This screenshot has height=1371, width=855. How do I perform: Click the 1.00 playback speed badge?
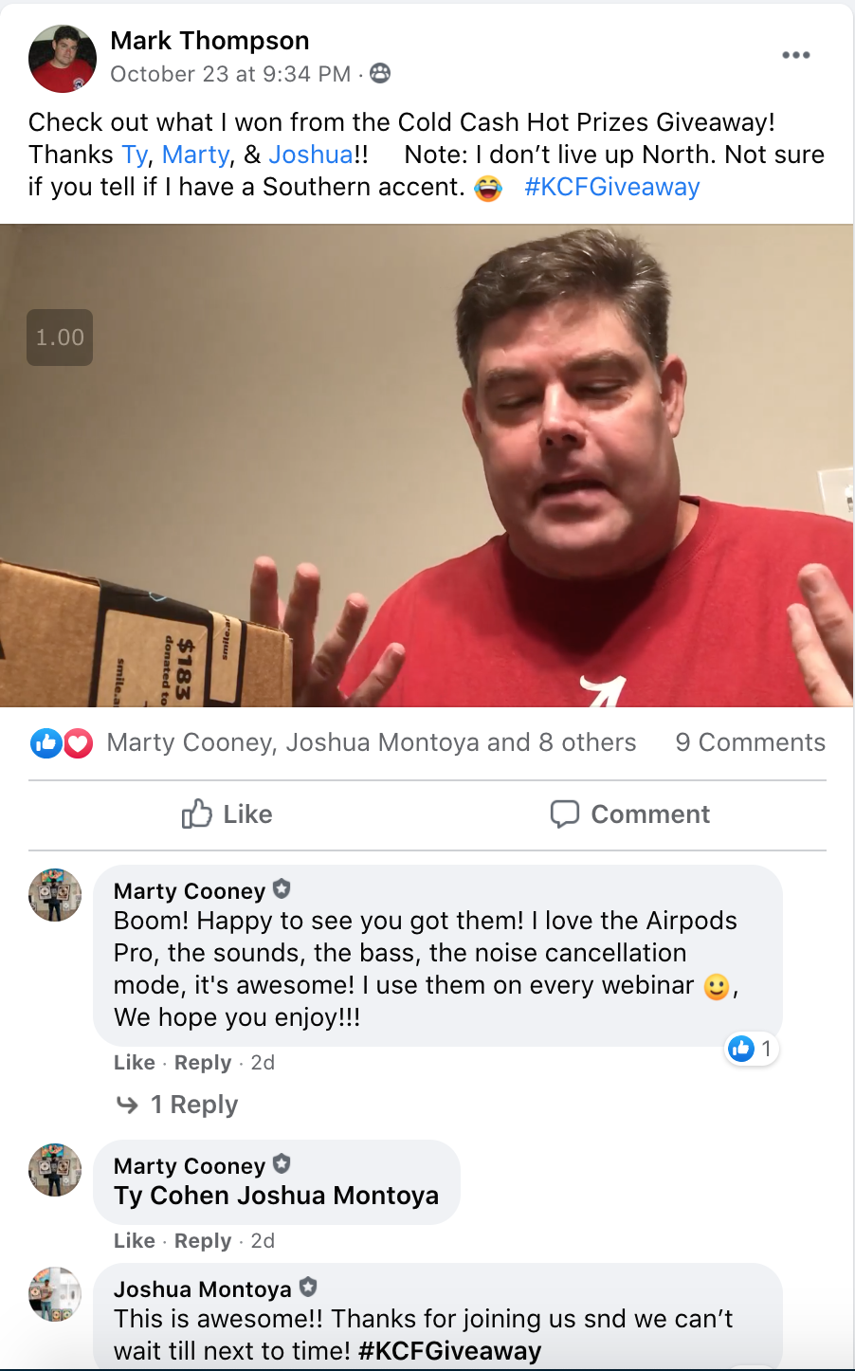pyautogui.click(x=60, y=338)
